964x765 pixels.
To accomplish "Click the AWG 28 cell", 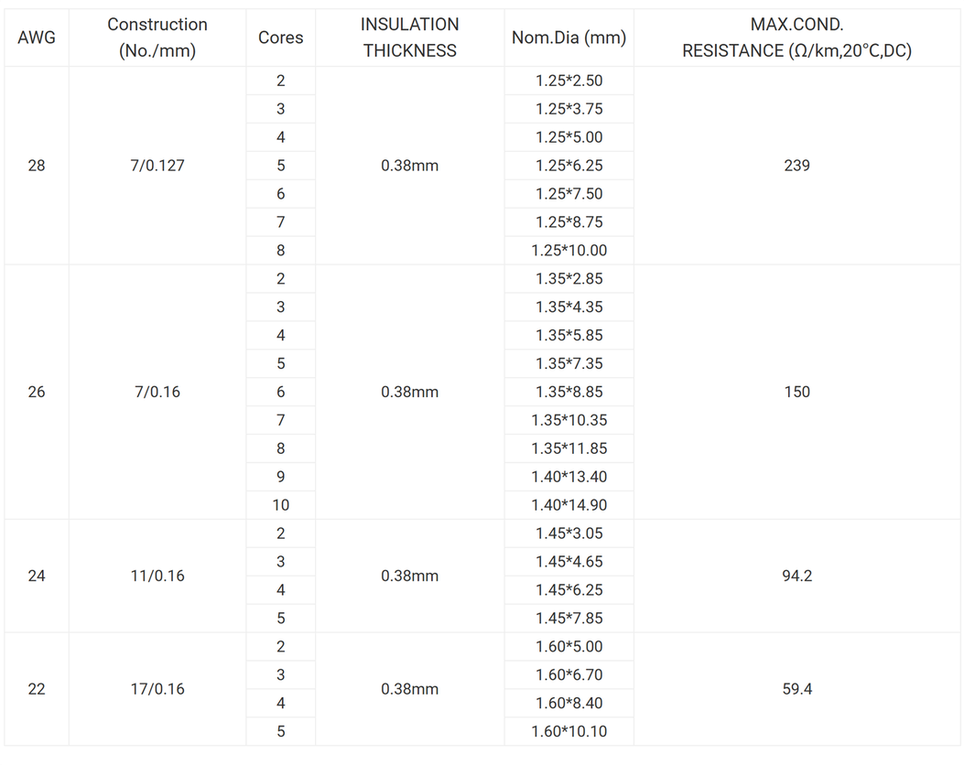I will (x=37, y=166).
